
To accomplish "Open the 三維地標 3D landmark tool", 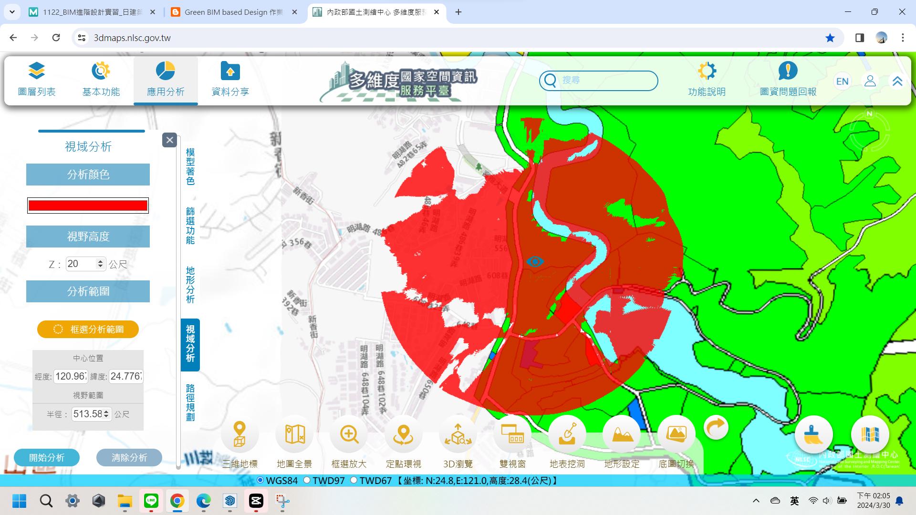I will point(239,434).
